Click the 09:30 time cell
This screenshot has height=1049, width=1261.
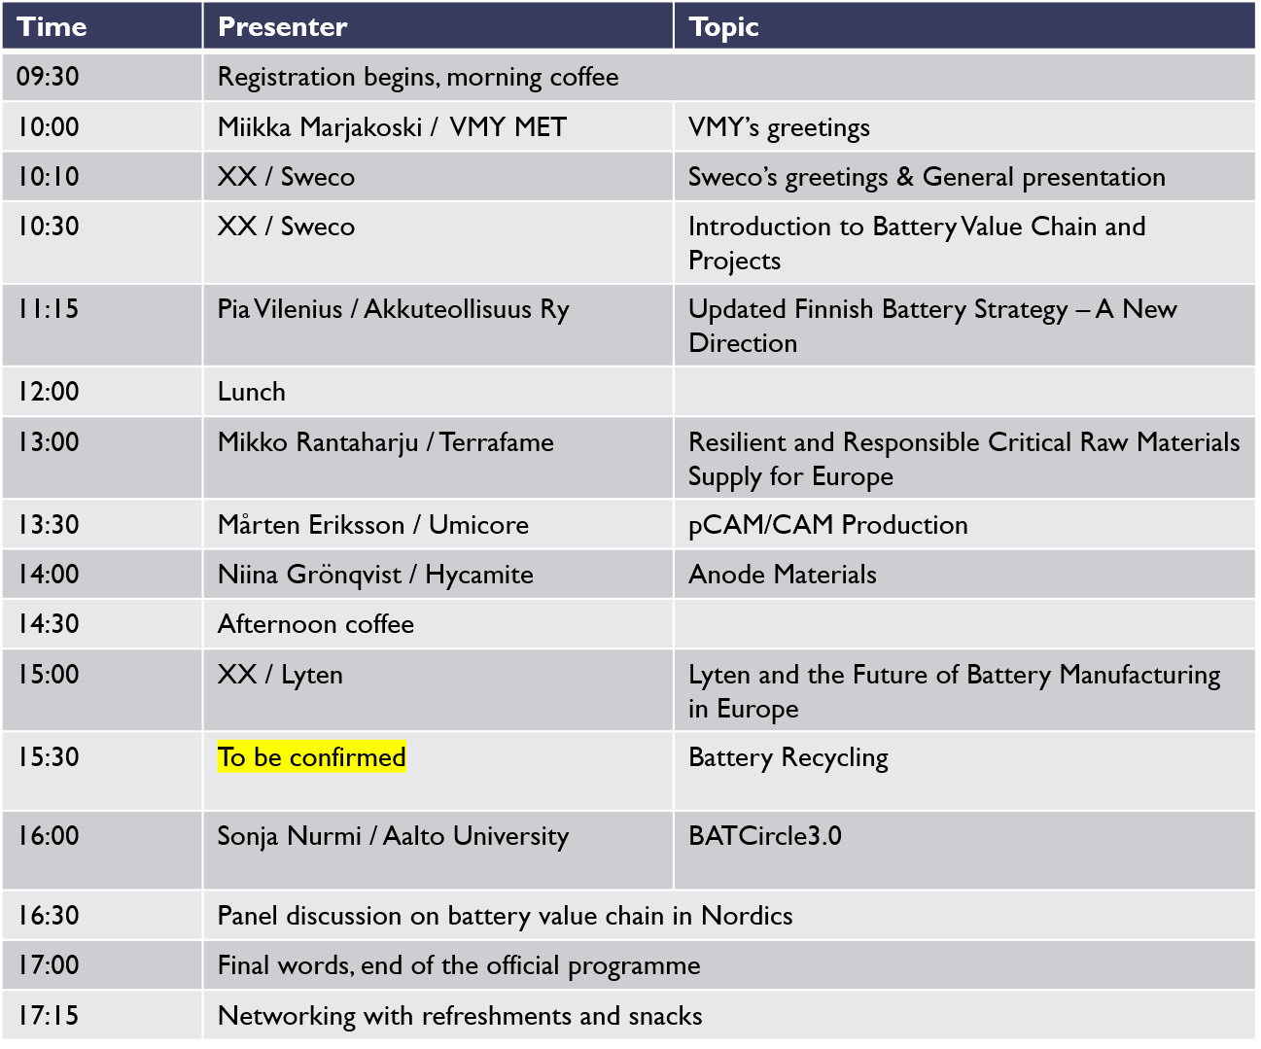(102, 77)
